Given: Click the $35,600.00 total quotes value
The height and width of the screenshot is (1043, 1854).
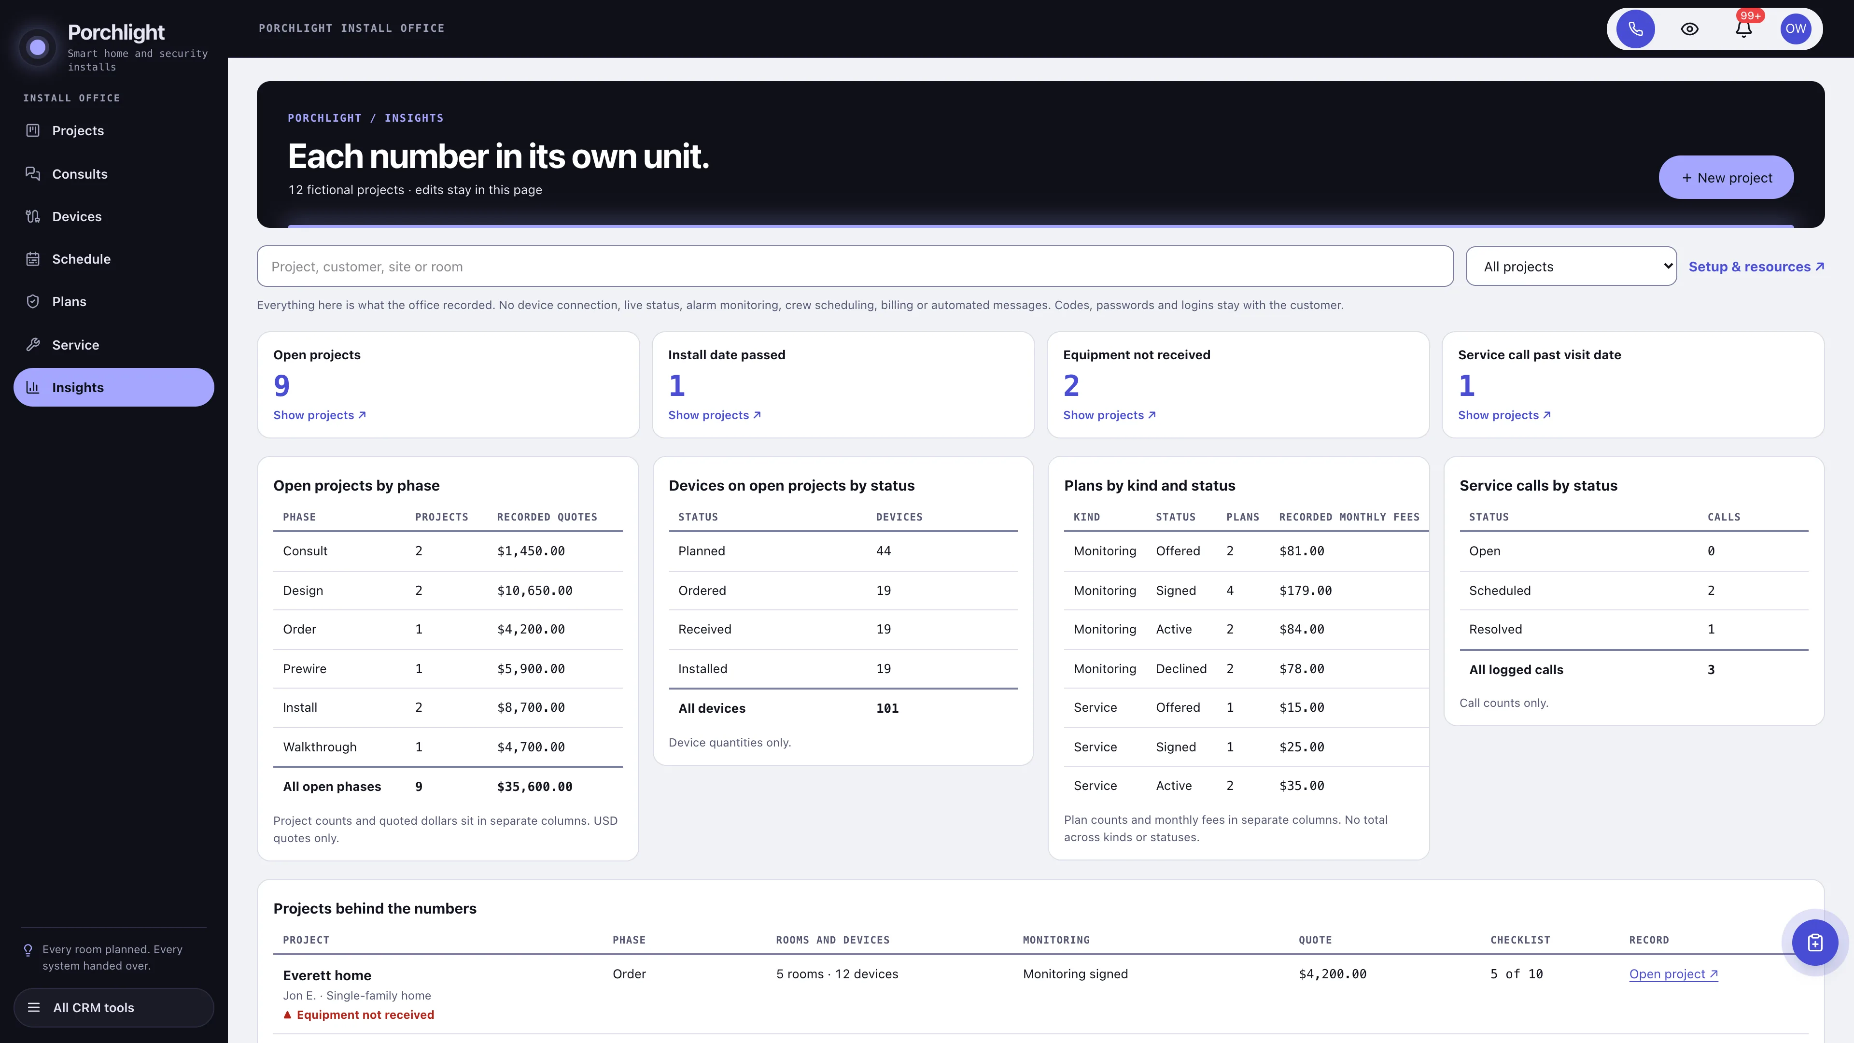Looking at the screenshot, I should [x=535, y=786].
